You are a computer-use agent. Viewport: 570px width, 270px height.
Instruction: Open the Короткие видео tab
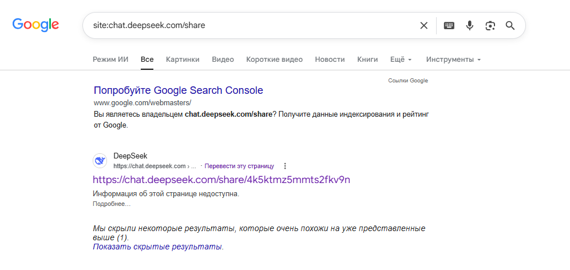pos(275,59)
